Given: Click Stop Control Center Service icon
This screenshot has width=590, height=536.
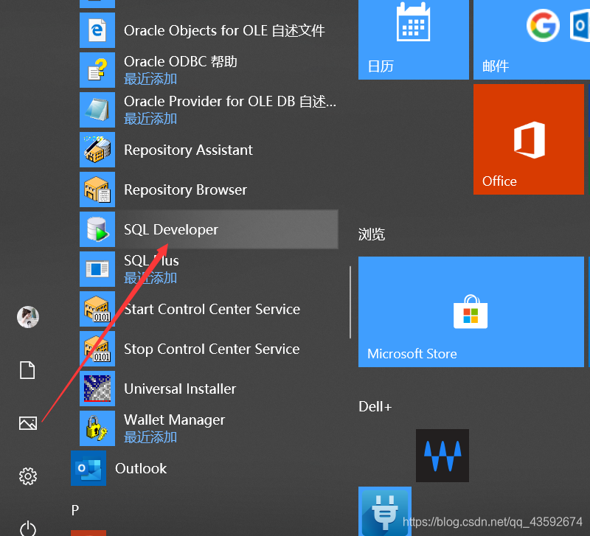Looking at the screenshot, I should pyautogui.click(x=97, y=349).
